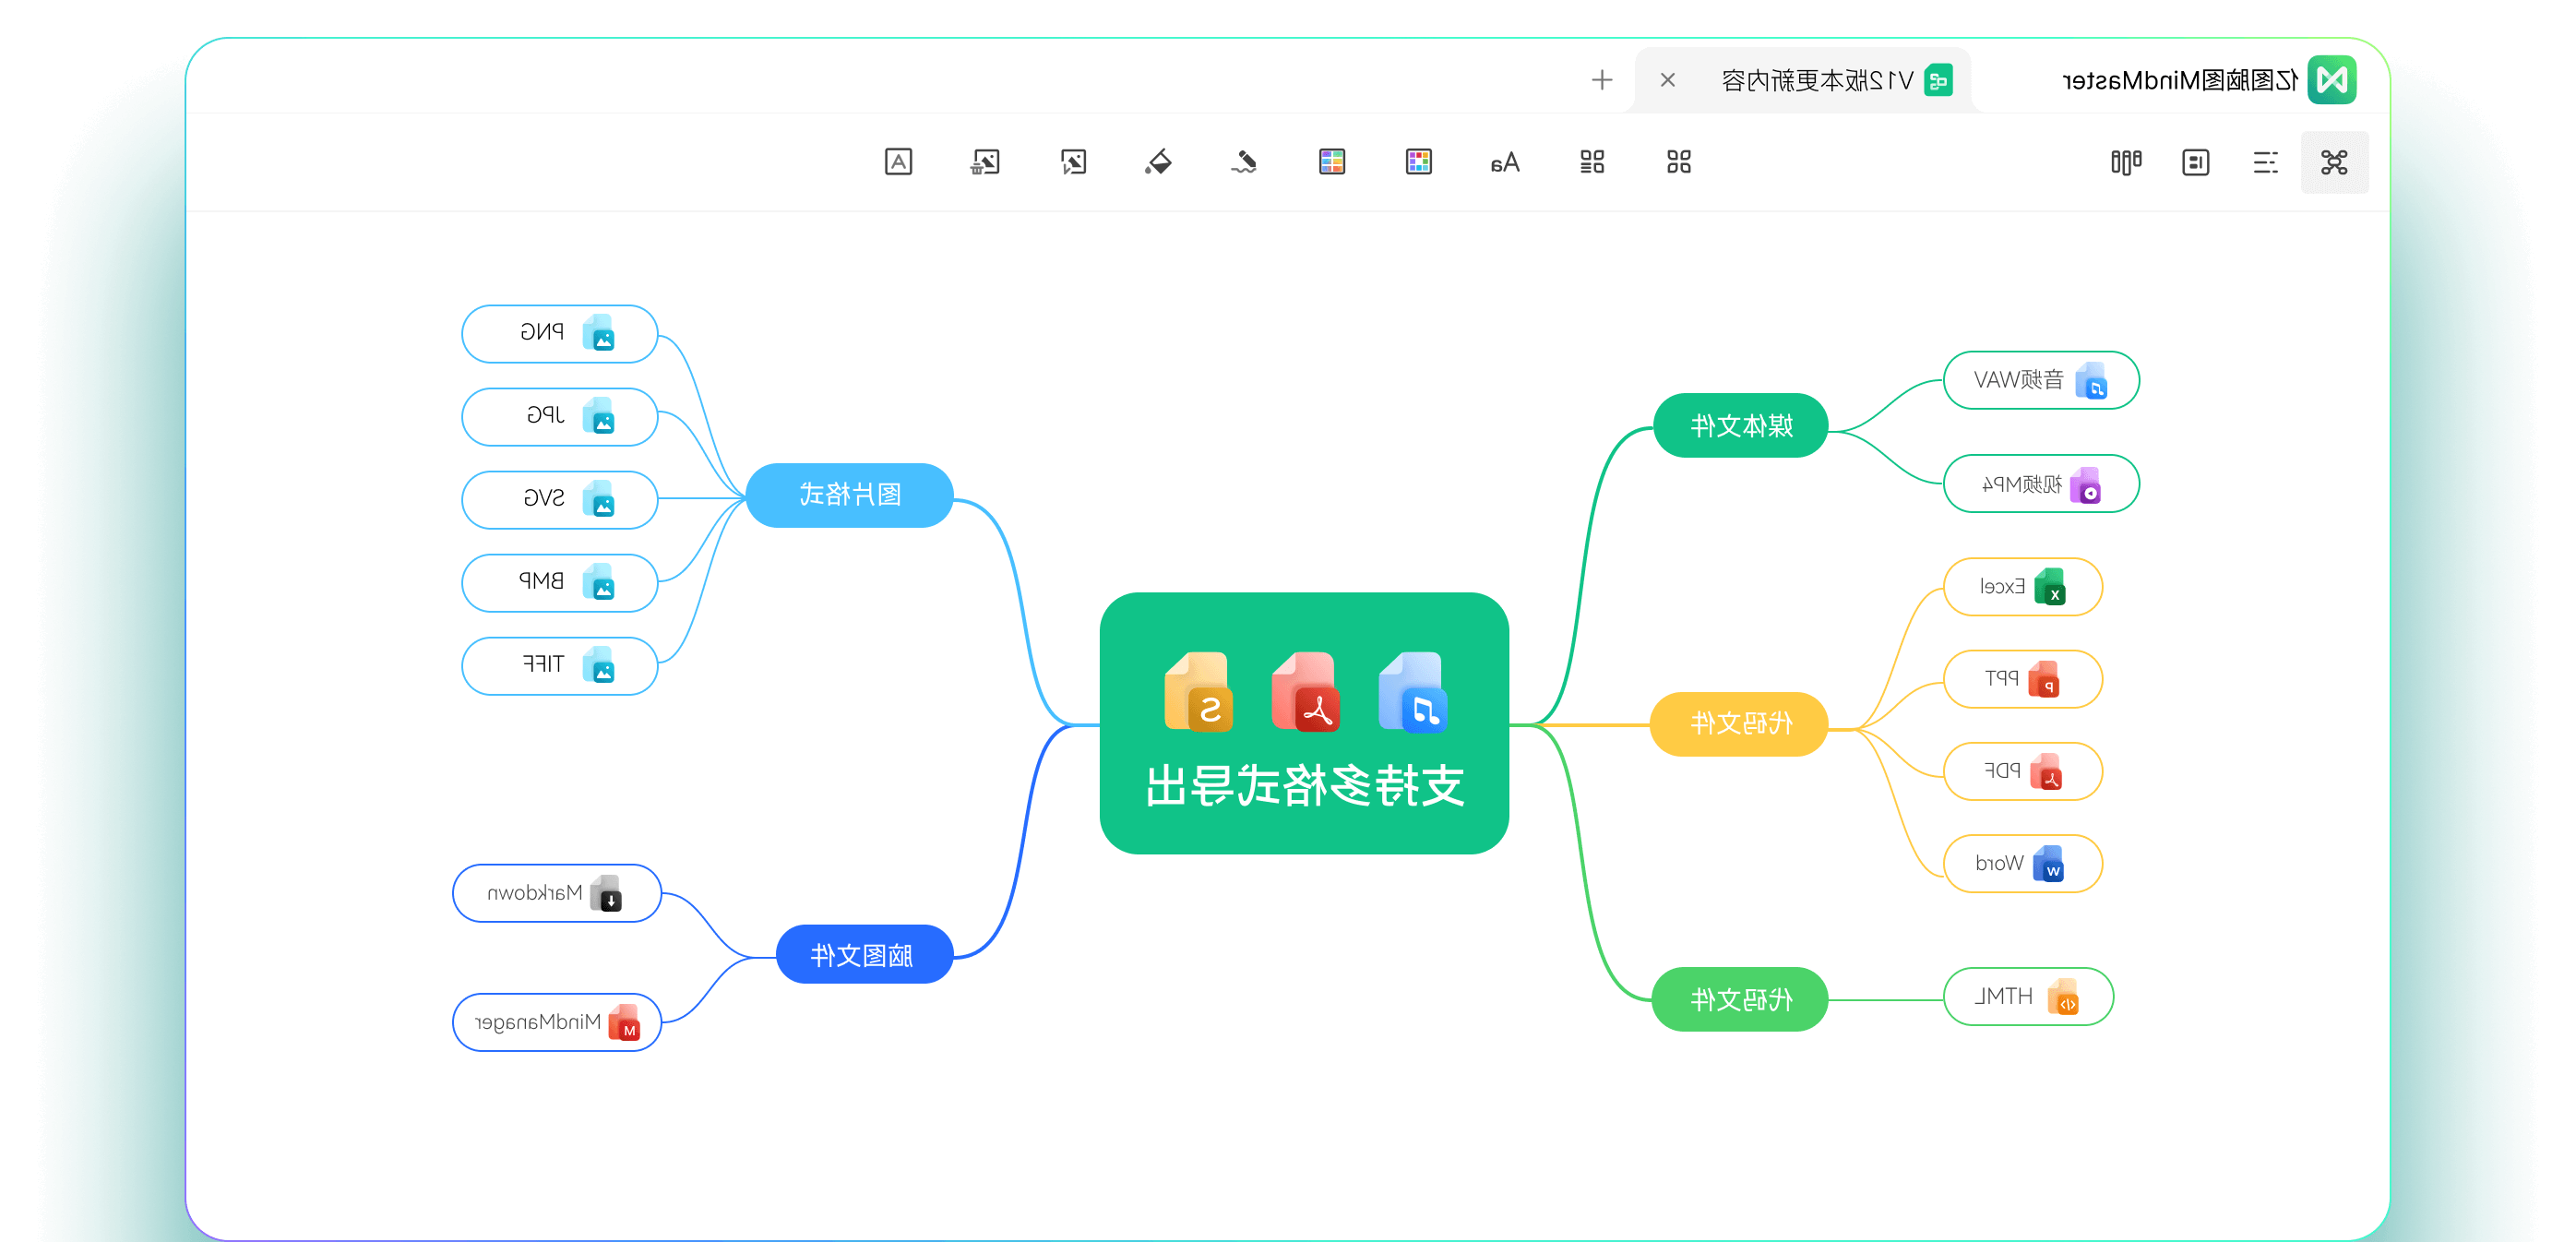2576x1242 pixels.
Task: Select the hand-drawn pen style tool
Action: [x=1244, y=162]
